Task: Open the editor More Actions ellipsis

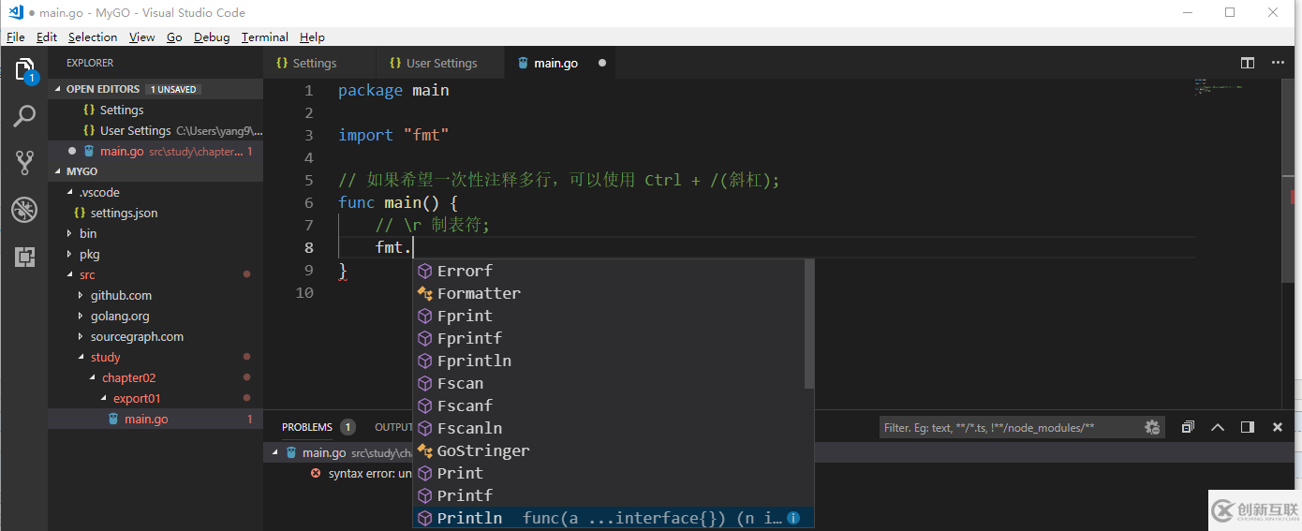Action: pyautogui.click(x=1278, y=63)
